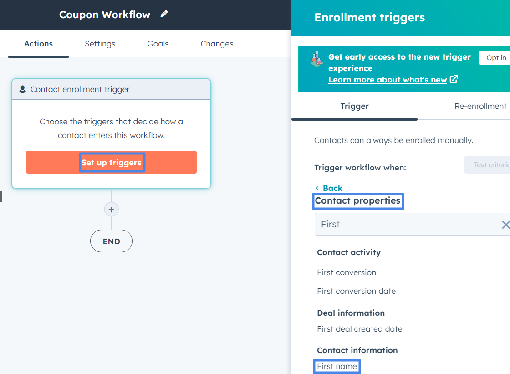510x374 pixels.
Task: Click the plus icon to add an action
Action: coord(111,209)
